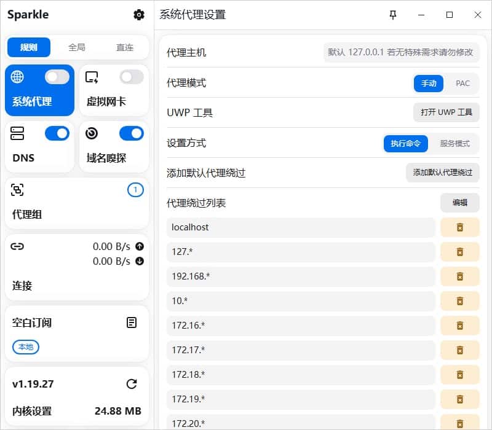Screen dimensions: 492x430
Task: Click the 连接 link chain icon
Action: pyautogui.click(x=17, y=246)
